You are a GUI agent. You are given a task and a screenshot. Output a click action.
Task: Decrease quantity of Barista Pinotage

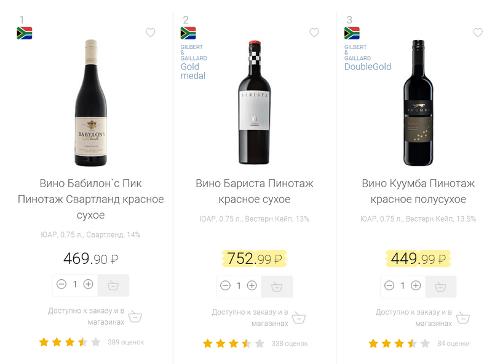pyautogui.click(x=225, y=285)
